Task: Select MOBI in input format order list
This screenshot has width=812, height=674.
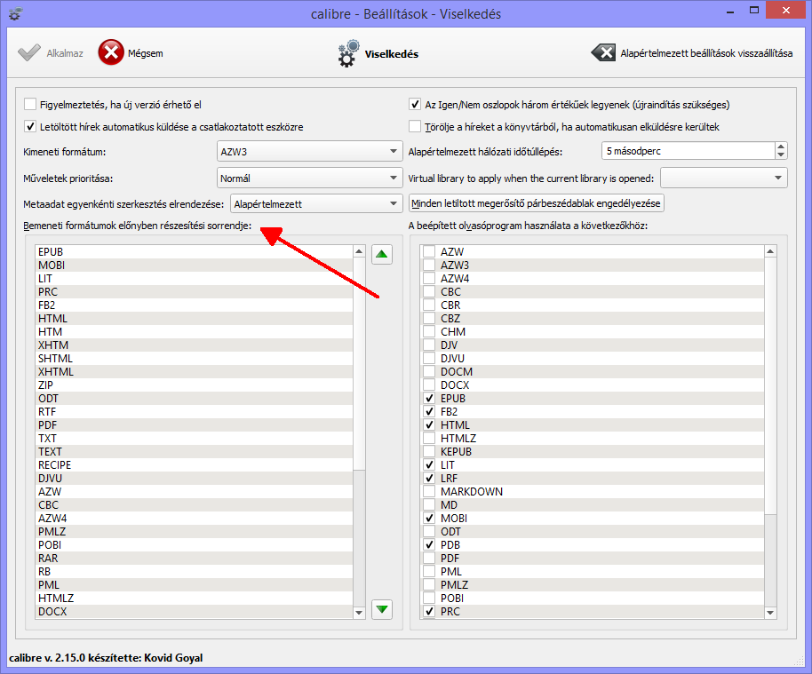Action: pos(195,265)
